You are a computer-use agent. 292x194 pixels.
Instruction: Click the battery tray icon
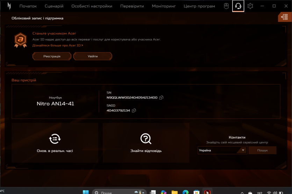click(x=281, y=193)
